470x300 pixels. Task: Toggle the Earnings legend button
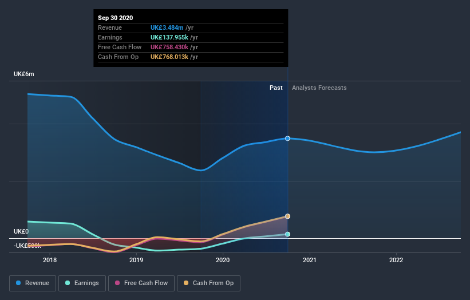(x=82, y=283)
